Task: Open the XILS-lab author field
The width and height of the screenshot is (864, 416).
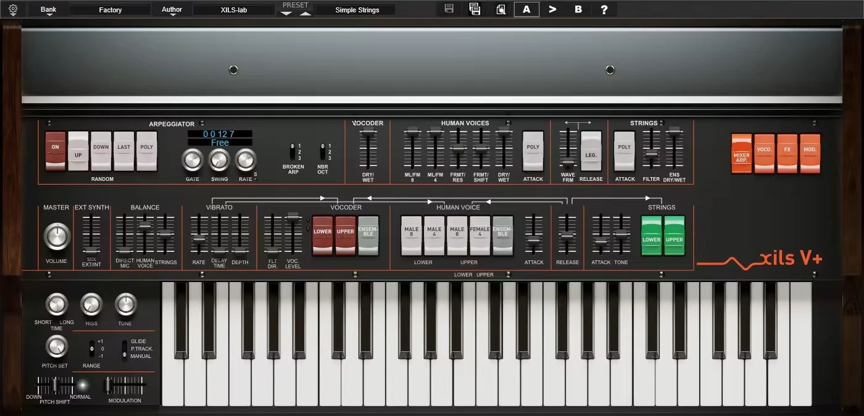Action: [x=234, y=10]
